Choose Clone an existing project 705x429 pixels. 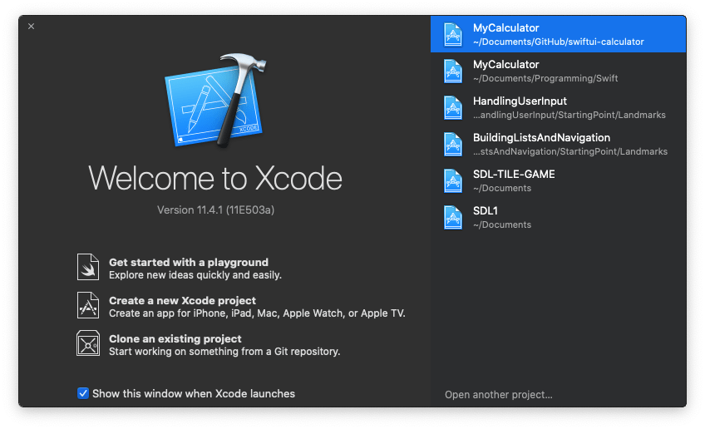pos(175,338)
